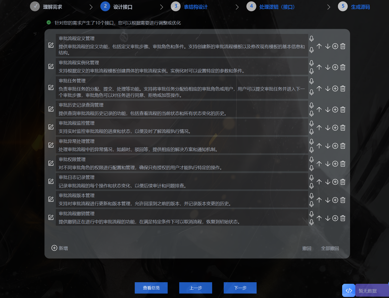Click the 下一步 button to proceed
Viewport: 389px width, 298px height.
pyautogui.click(x=240, y=288)
